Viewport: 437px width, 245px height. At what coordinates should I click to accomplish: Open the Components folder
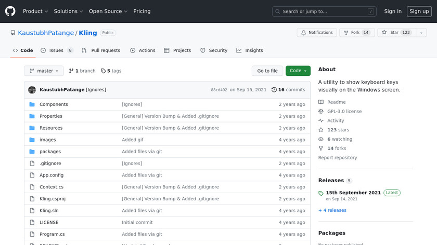[x=54, y=104]
